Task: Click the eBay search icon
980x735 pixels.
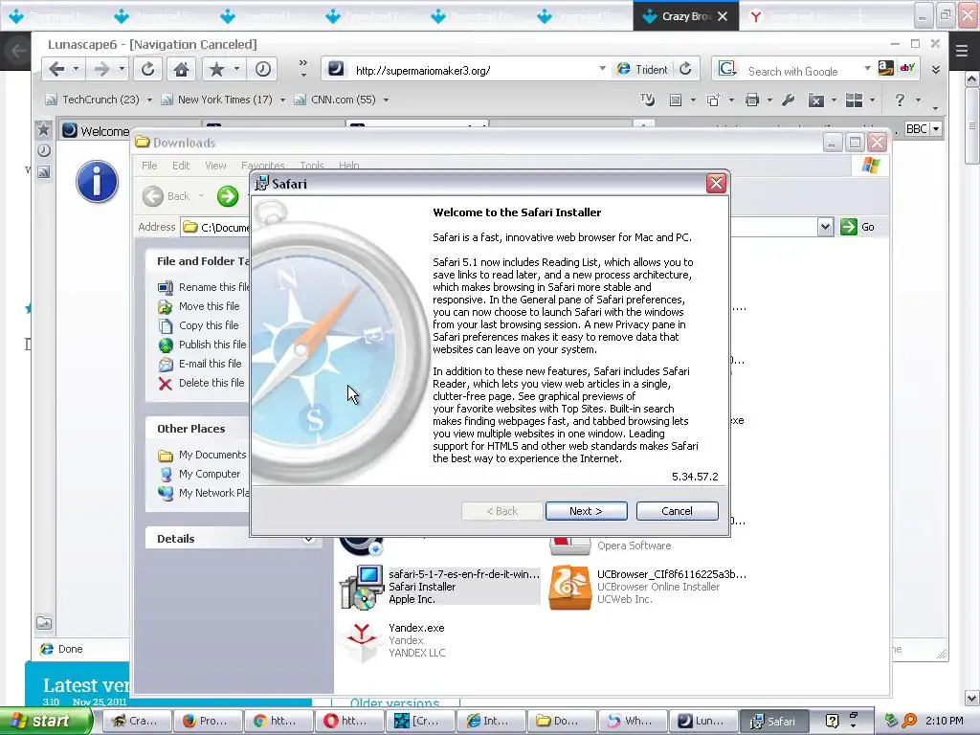Action: click(907, 68)
